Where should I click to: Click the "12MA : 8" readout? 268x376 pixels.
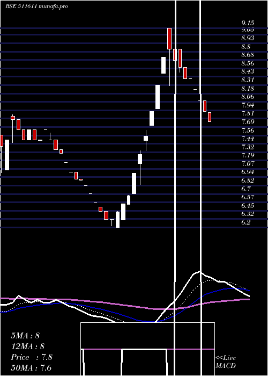[27, 346]
